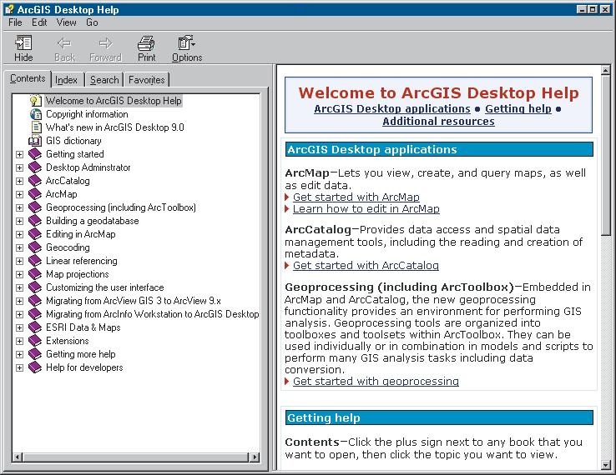Select the Contents tab
Image resolution: width=616 pixels, height=475 pixels.
(28, 79)
